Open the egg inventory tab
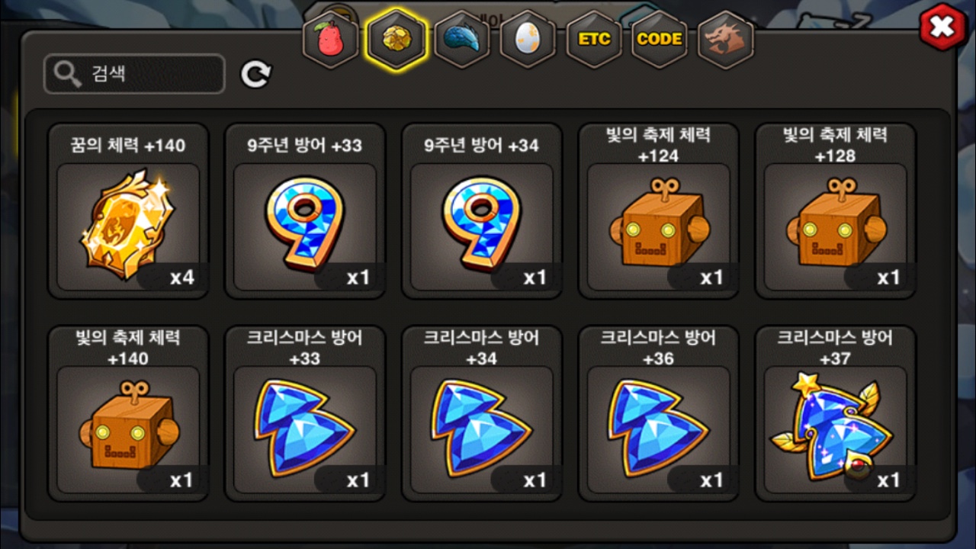This screenshot has width=976, height=549. pyautogui.click(x=528, y=40)
